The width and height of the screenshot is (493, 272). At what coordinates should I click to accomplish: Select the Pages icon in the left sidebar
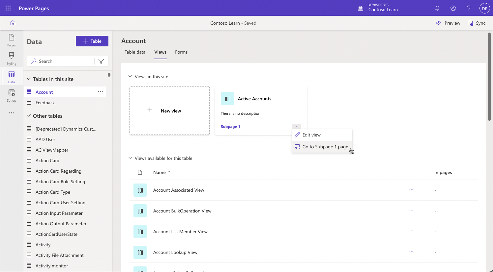[11, 39]
